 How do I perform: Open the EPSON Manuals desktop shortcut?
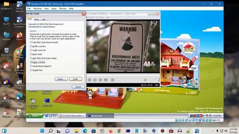click(19, 7)
